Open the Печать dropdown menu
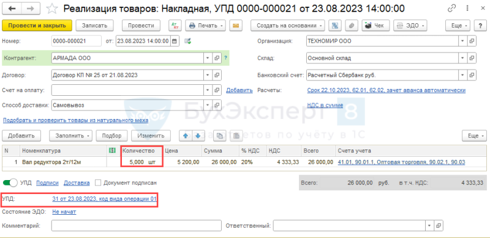490x238 pixels. pos(205,26)
